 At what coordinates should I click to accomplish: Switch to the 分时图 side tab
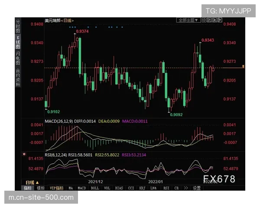(x=18, y=26)
